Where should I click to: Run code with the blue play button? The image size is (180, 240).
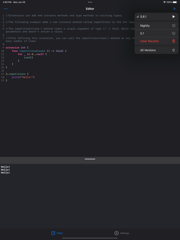pos(175,9)
